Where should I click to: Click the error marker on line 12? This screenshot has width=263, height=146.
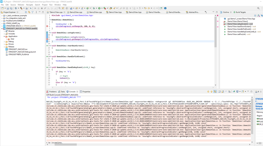[x=47, y=39]
